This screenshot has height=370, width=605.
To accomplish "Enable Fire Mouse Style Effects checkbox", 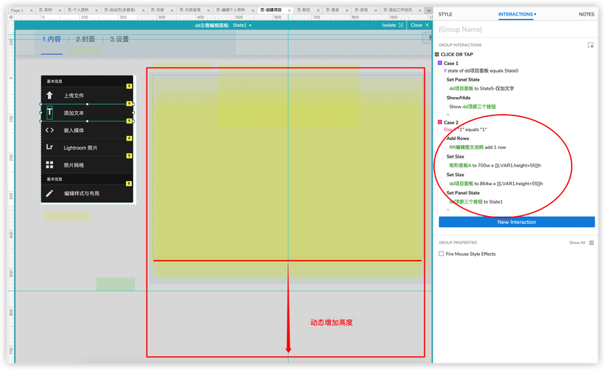I will (441, 254).
